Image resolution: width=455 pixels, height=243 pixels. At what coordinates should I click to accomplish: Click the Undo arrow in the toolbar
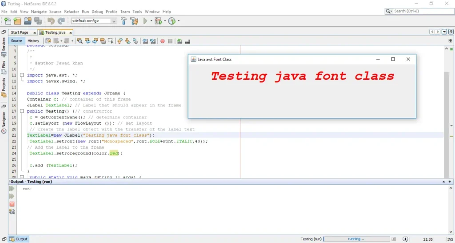pos(51,21)
